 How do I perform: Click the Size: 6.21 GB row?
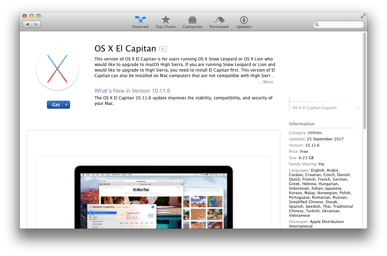pos(301,158)
